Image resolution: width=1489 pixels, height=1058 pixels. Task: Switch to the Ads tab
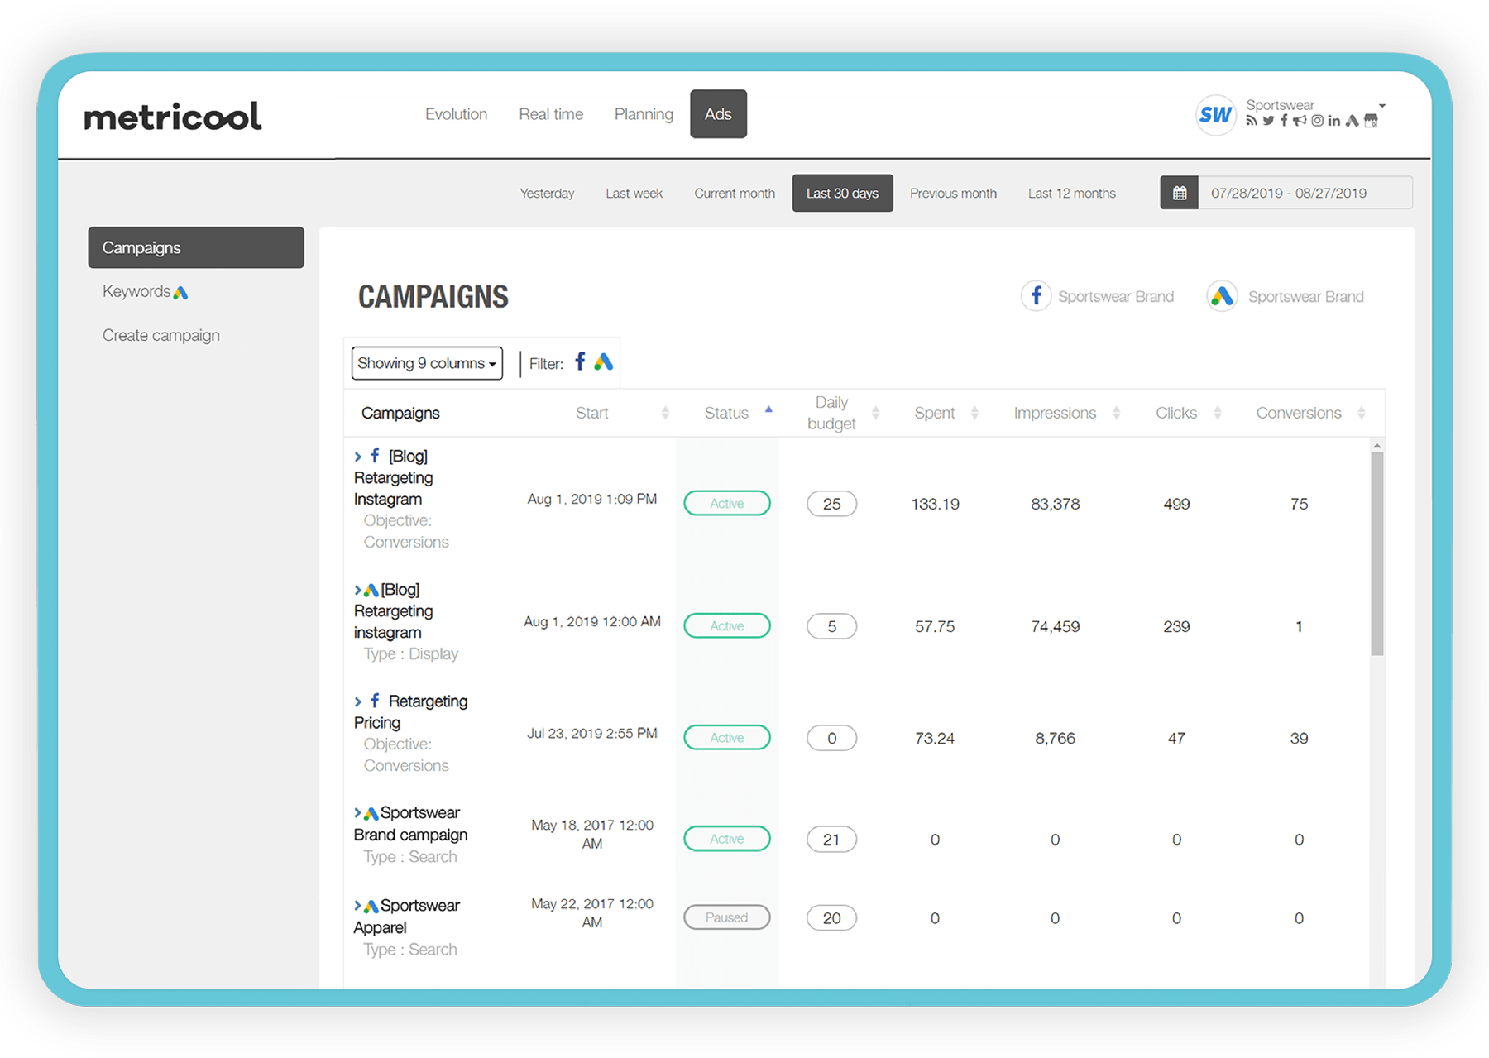pyautogui.click(x=718, y=114)
